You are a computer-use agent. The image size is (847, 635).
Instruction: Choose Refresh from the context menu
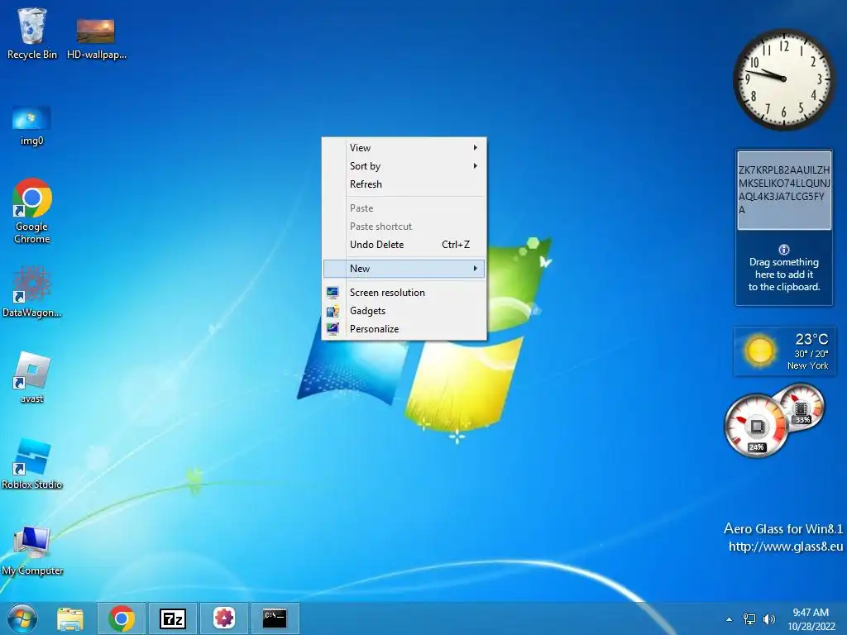(404, 184)
